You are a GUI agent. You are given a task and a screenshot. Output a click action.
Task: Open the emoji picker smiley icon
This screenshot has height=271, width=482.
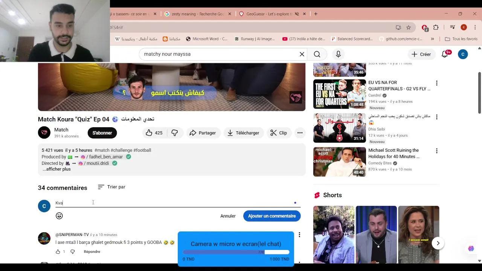[x=59, y=216]
